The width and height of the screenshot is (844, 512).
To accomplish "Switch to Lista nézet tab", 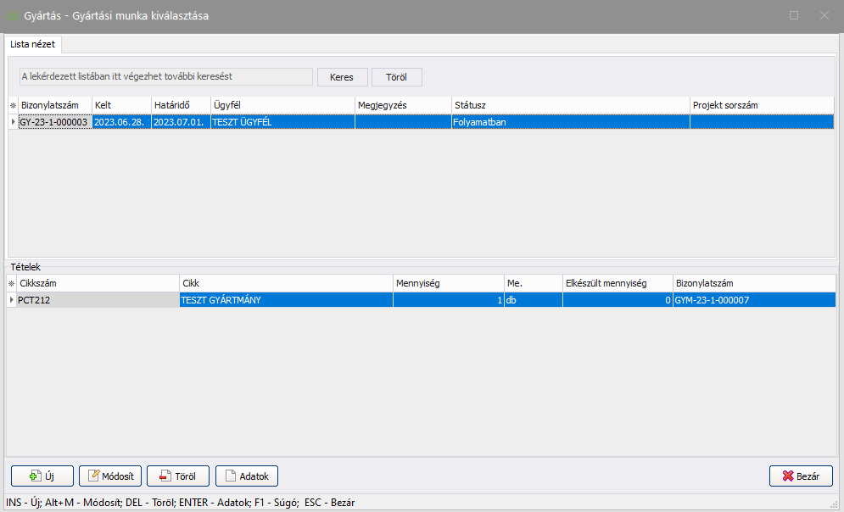I will [x=33, y=43].
